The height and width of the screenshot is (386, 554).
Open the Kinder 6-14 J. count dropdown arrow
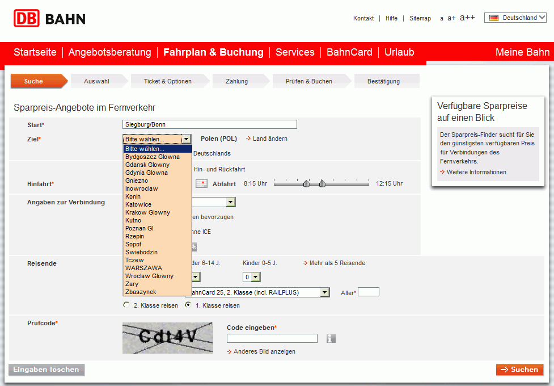click(x=196, y=277)
